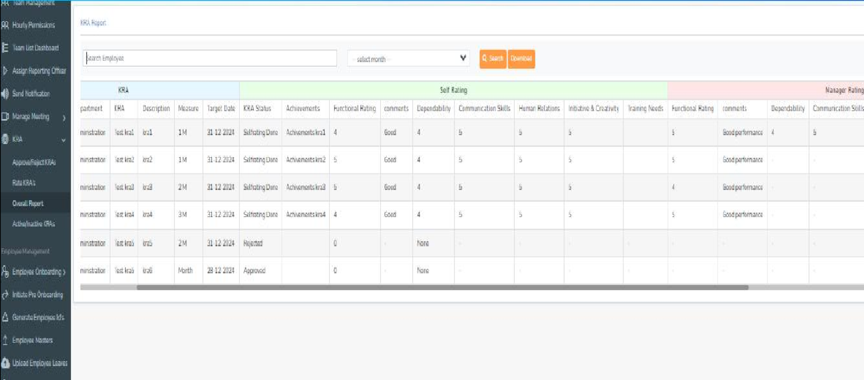
Task: Click the Download button
Action: click(x=521, y=58)
